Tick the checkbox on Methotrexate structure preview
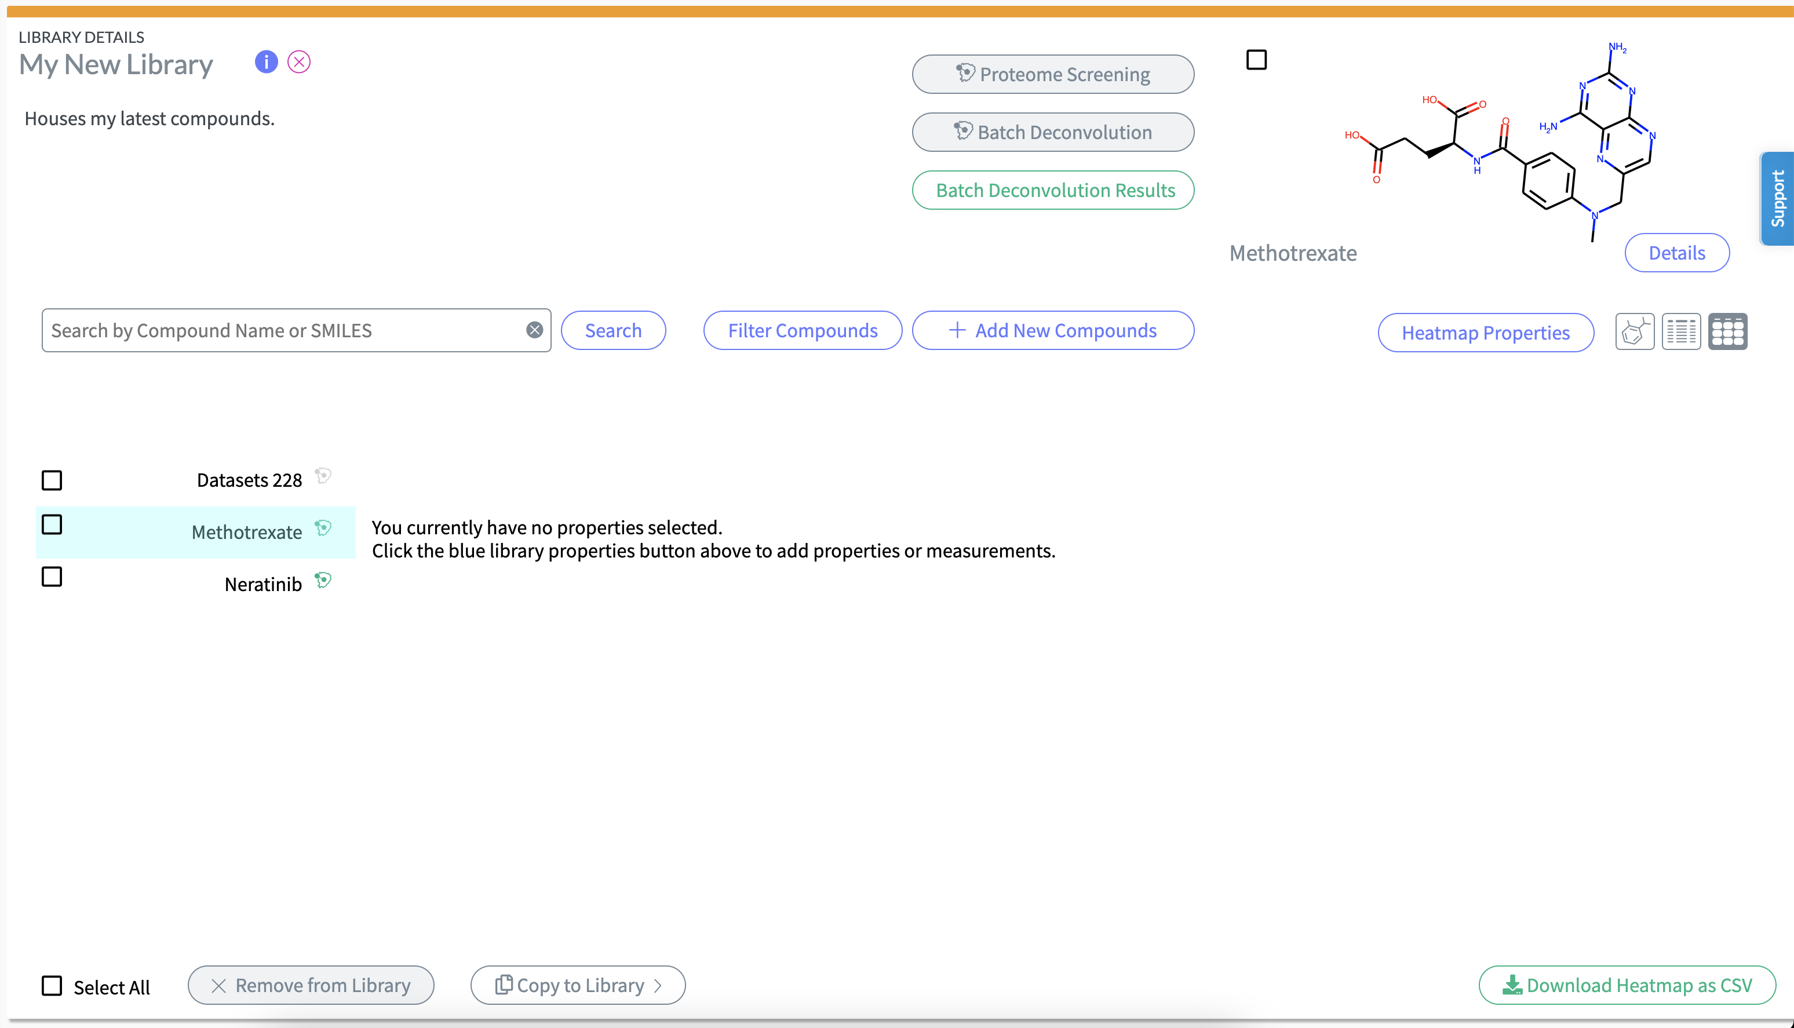 [x=1256, y=60]
